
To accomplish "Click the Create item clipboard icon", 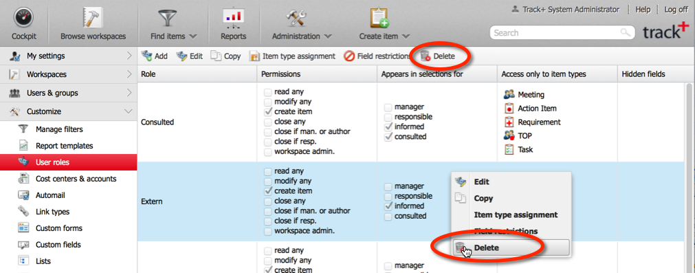I will pyautogui.click(x=379, y=18).
